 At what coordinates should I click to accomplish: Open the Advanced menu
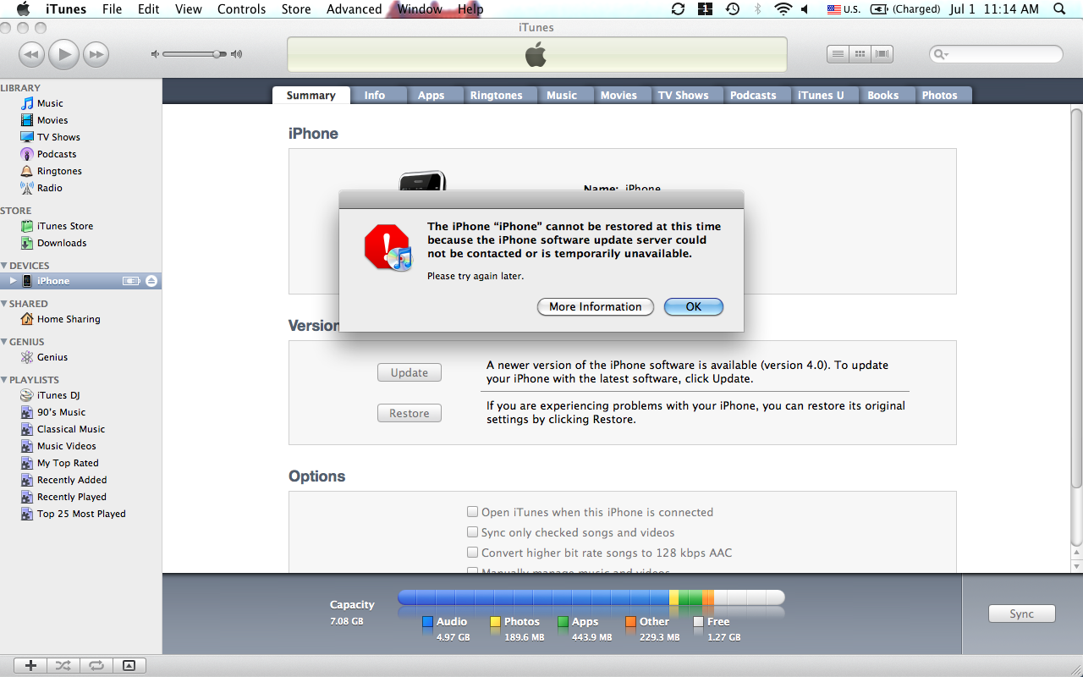point(354,9)
